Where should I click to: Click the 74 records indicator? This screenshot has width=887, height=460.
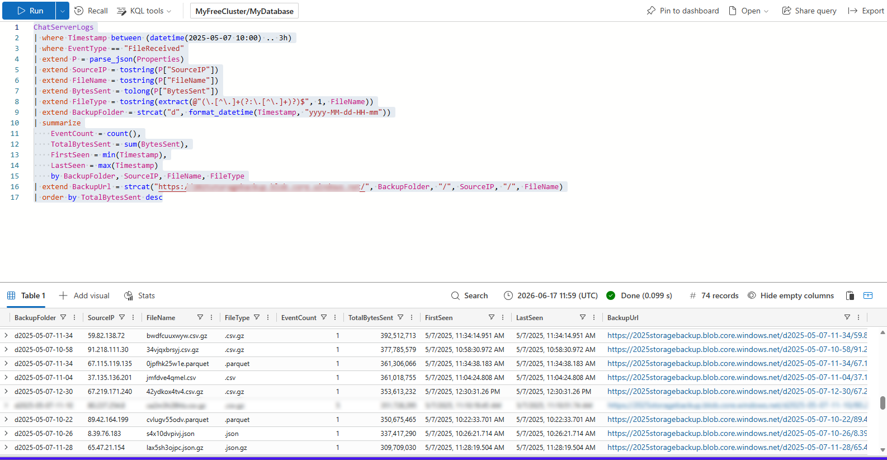pos(714,295)
